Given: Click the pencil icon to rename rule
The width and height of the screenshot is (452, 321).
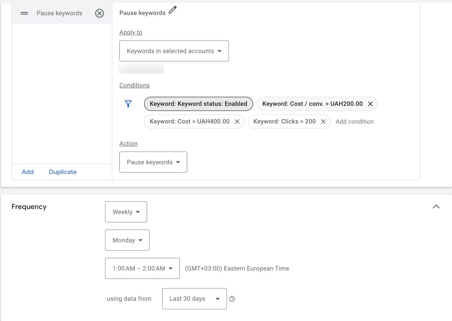Looking at the screenshot, I should (x=172, y=10).
